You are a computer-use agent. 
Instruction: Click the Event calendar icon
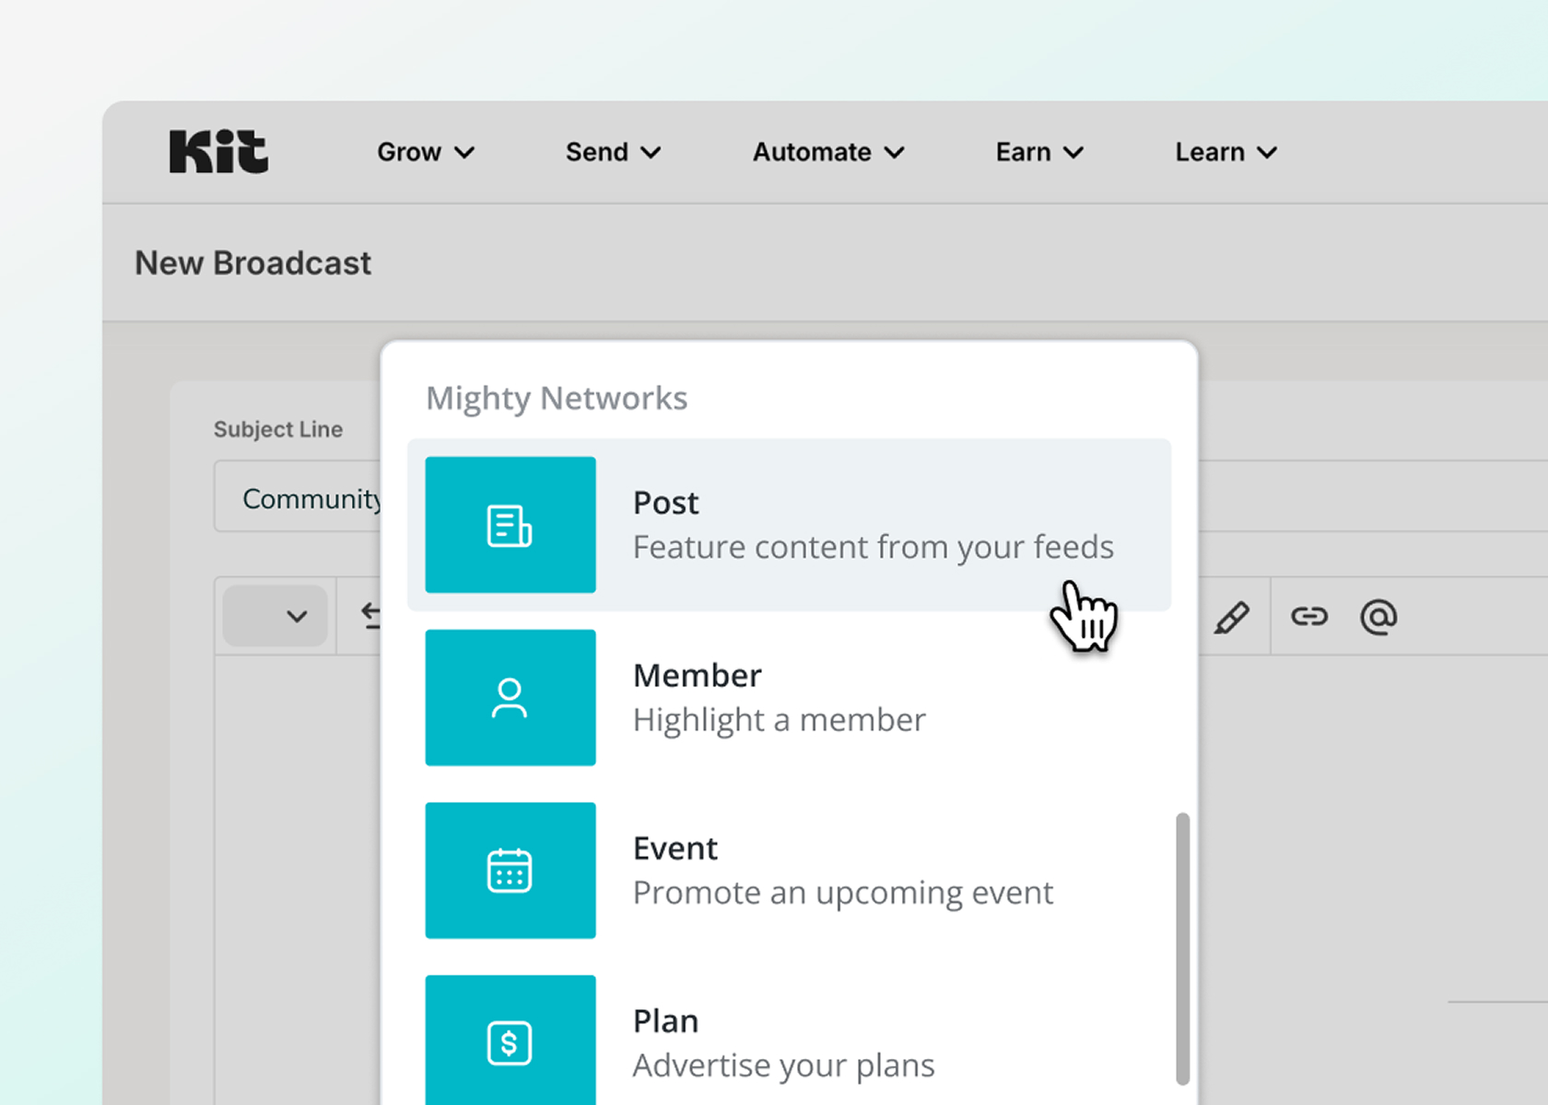click(x=510, y=870)
